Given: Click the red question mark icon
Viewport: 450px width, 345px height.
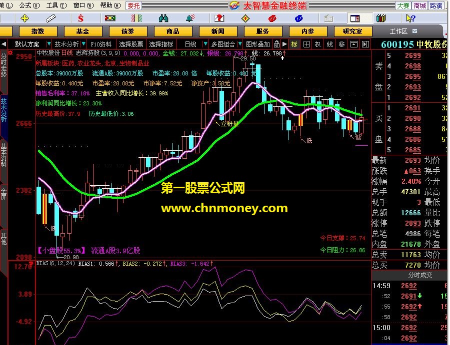Looking at the screenshot, I should click(219, 18).
